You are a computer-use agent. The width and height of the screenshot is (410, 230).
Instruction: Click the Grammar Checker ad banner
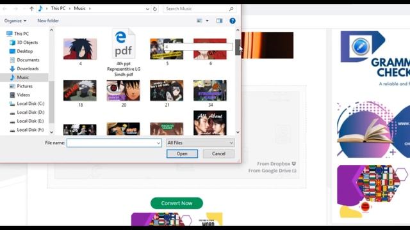(x=375, y=59)
